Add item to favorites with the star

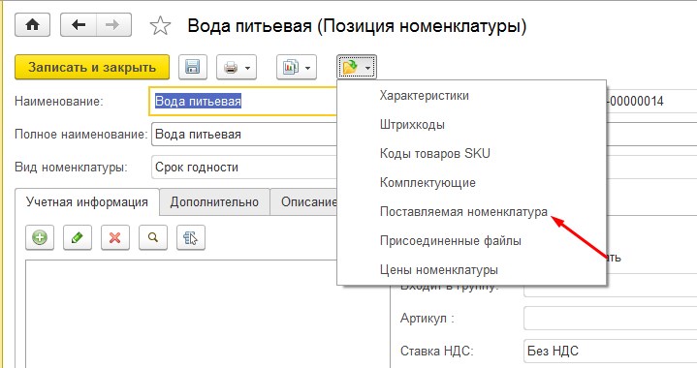160,26
